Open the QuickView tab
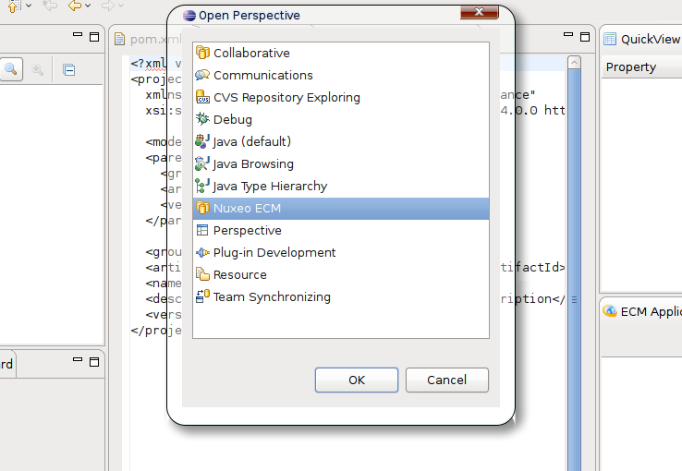The width and height of the screenshot is (682, 471). pyautogui.click(x=650, y=39)
